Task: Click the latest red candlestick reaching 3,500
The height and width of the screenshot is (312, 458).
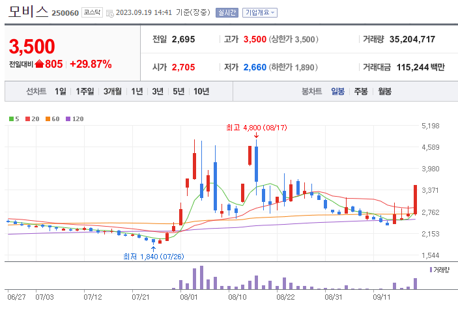Action: 415,200
